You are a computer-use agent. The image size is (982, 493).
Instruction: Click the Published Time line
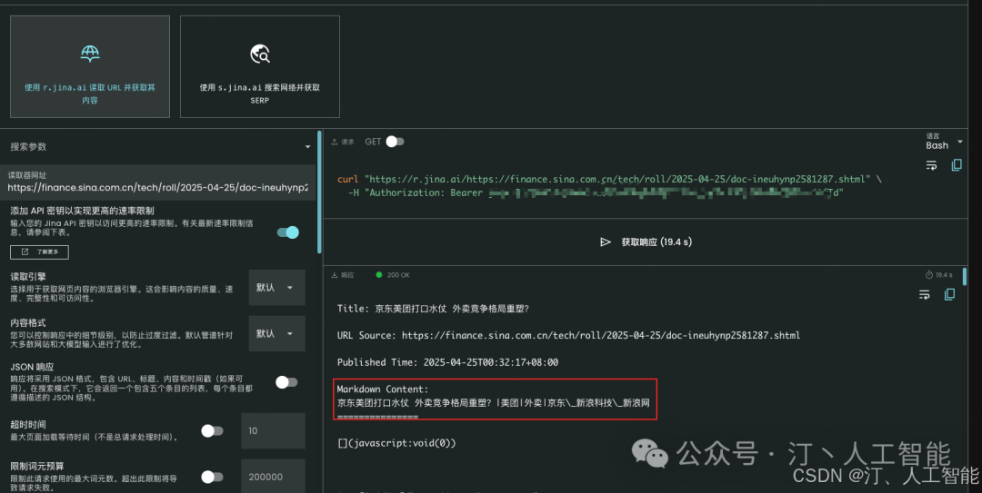click(447, 362)
